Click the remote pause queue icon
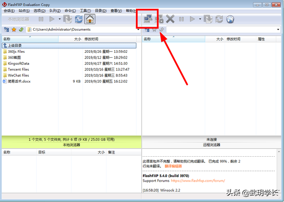 [181, 19]
